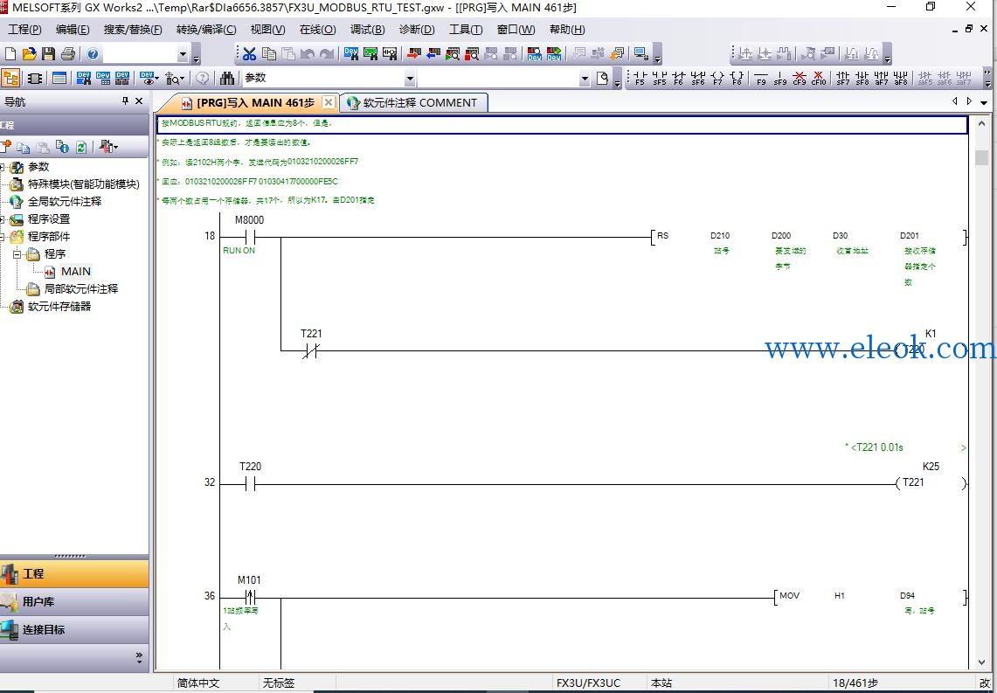Select 全局软元件注释 in the project tree
Screen dimensions: 997x693
click(x=64, y=202)
